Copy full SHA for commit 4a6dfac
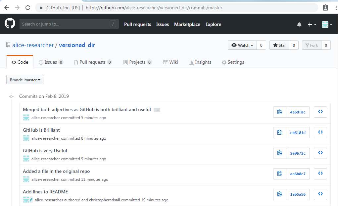Image resolution: width=338 pixels, height=206 pixels. pos(280,112)
